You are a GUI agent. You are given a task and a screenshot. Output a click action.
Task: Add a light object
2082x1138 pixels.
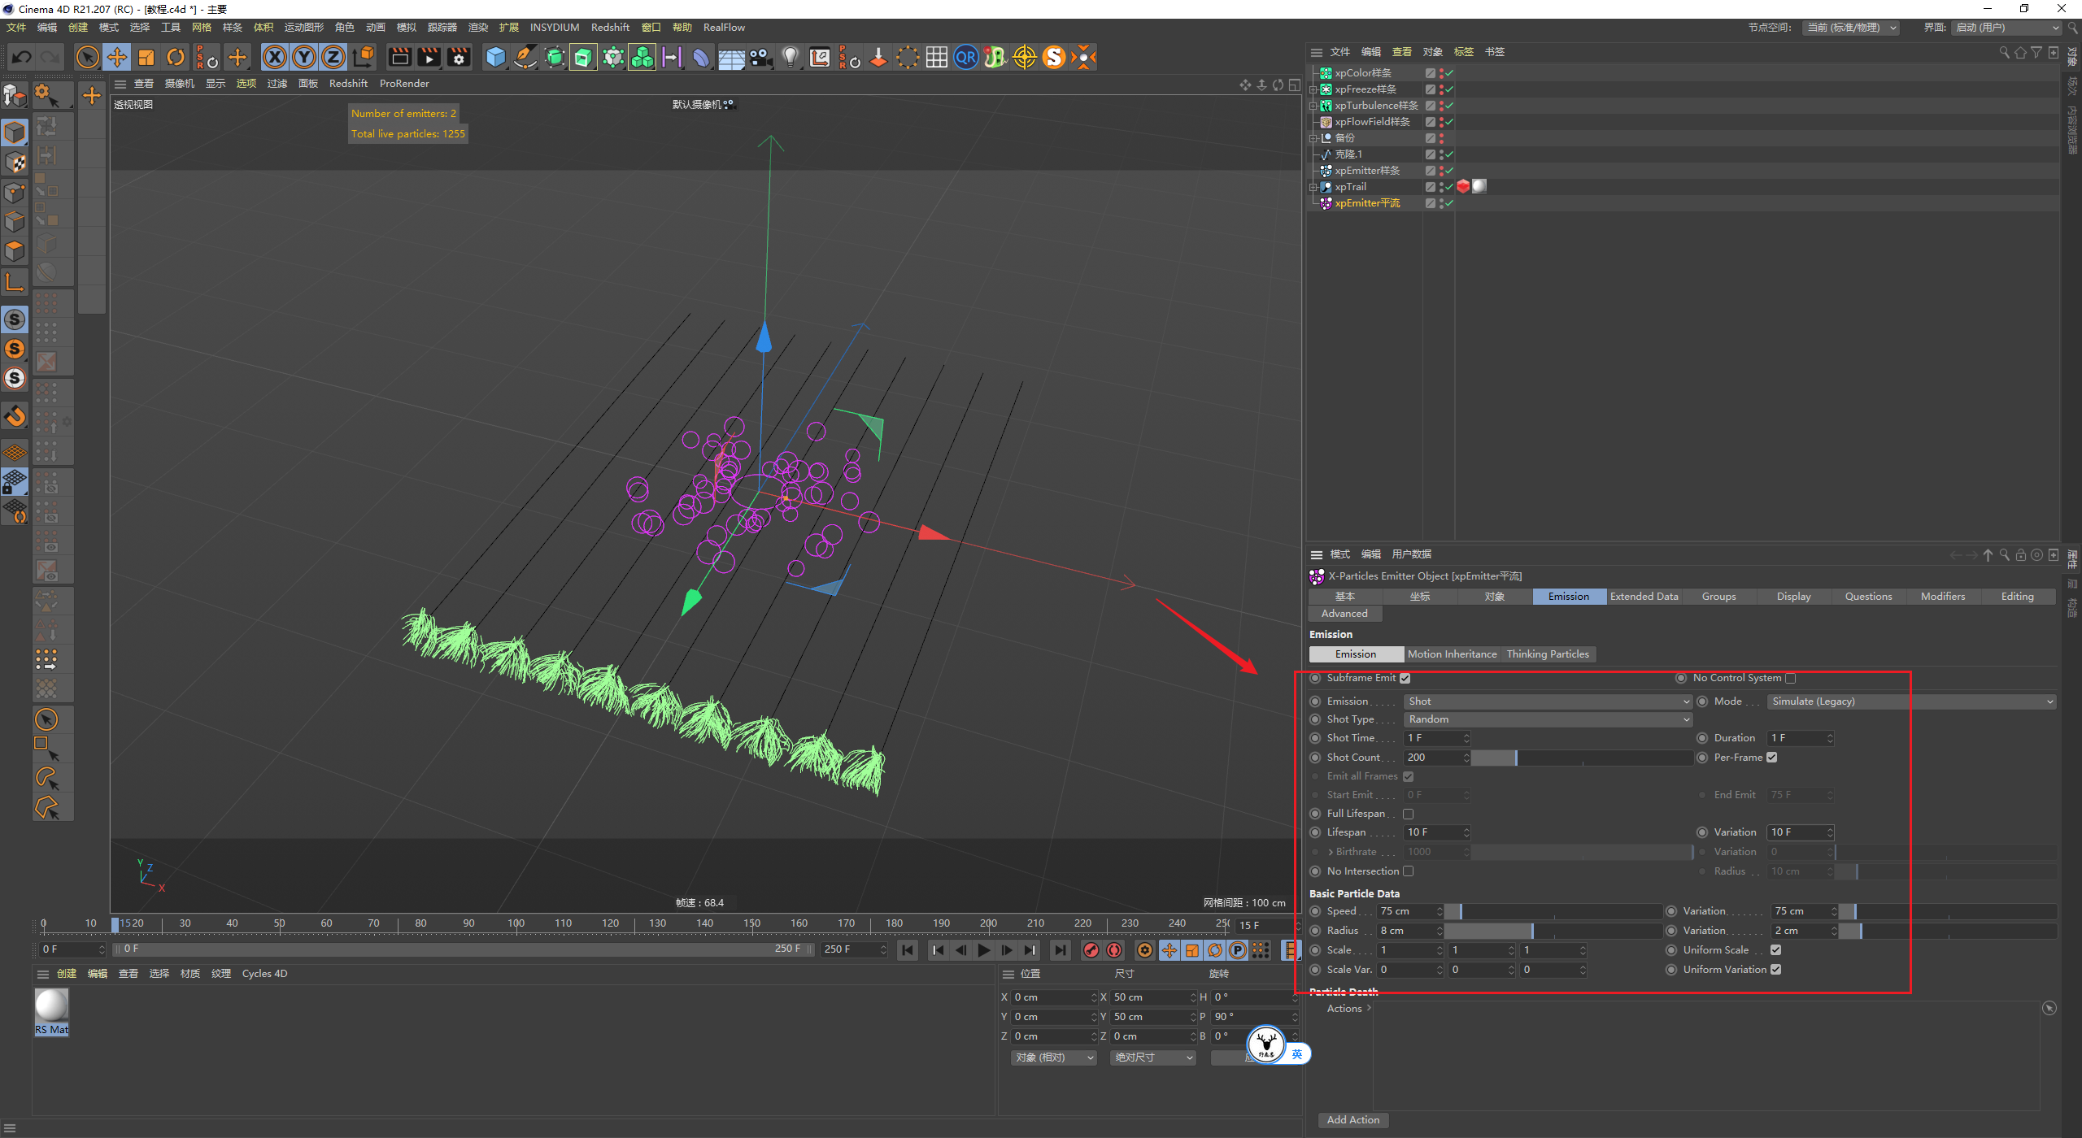point(790,57)
